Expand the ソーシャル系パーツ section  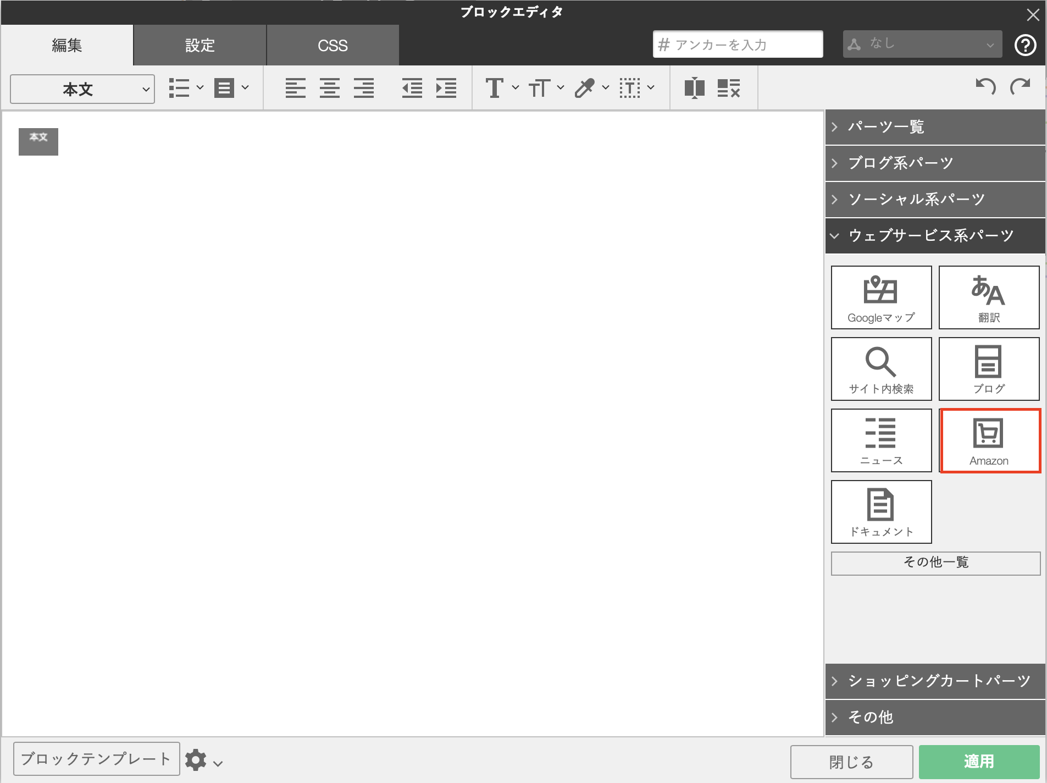point(935,200)
